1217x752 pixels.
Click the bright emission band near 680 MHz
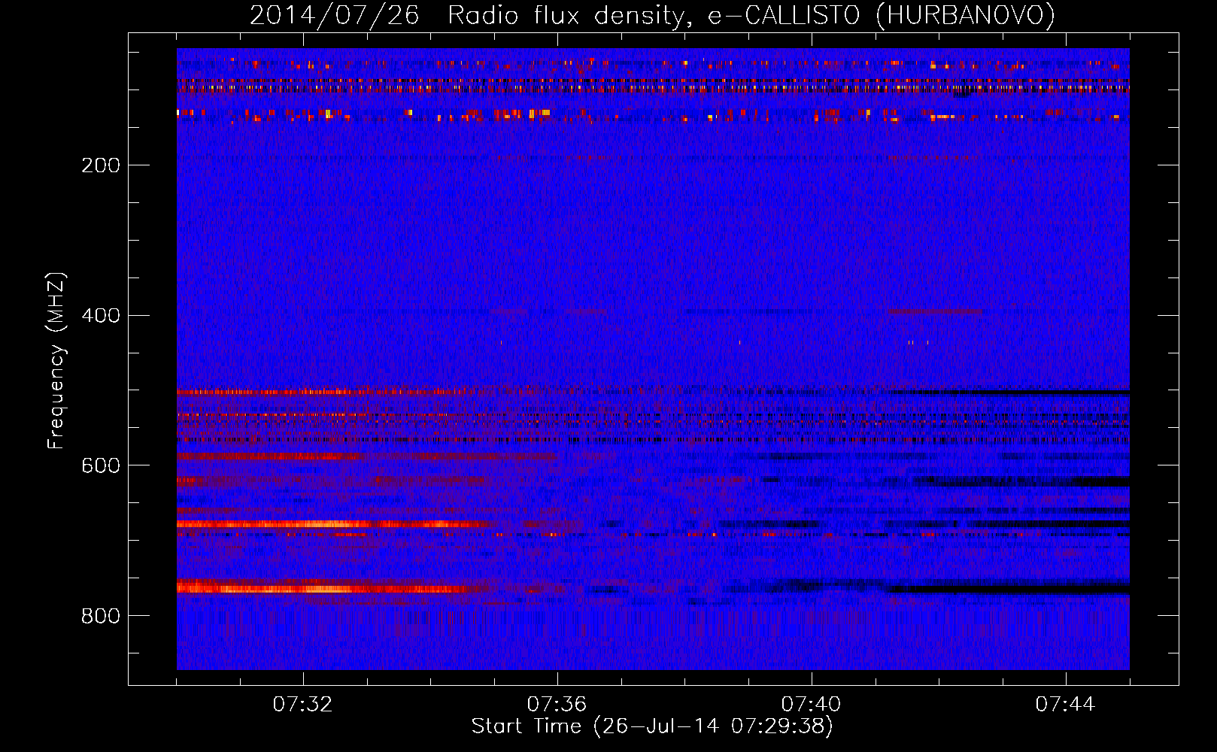coord(335,524)
